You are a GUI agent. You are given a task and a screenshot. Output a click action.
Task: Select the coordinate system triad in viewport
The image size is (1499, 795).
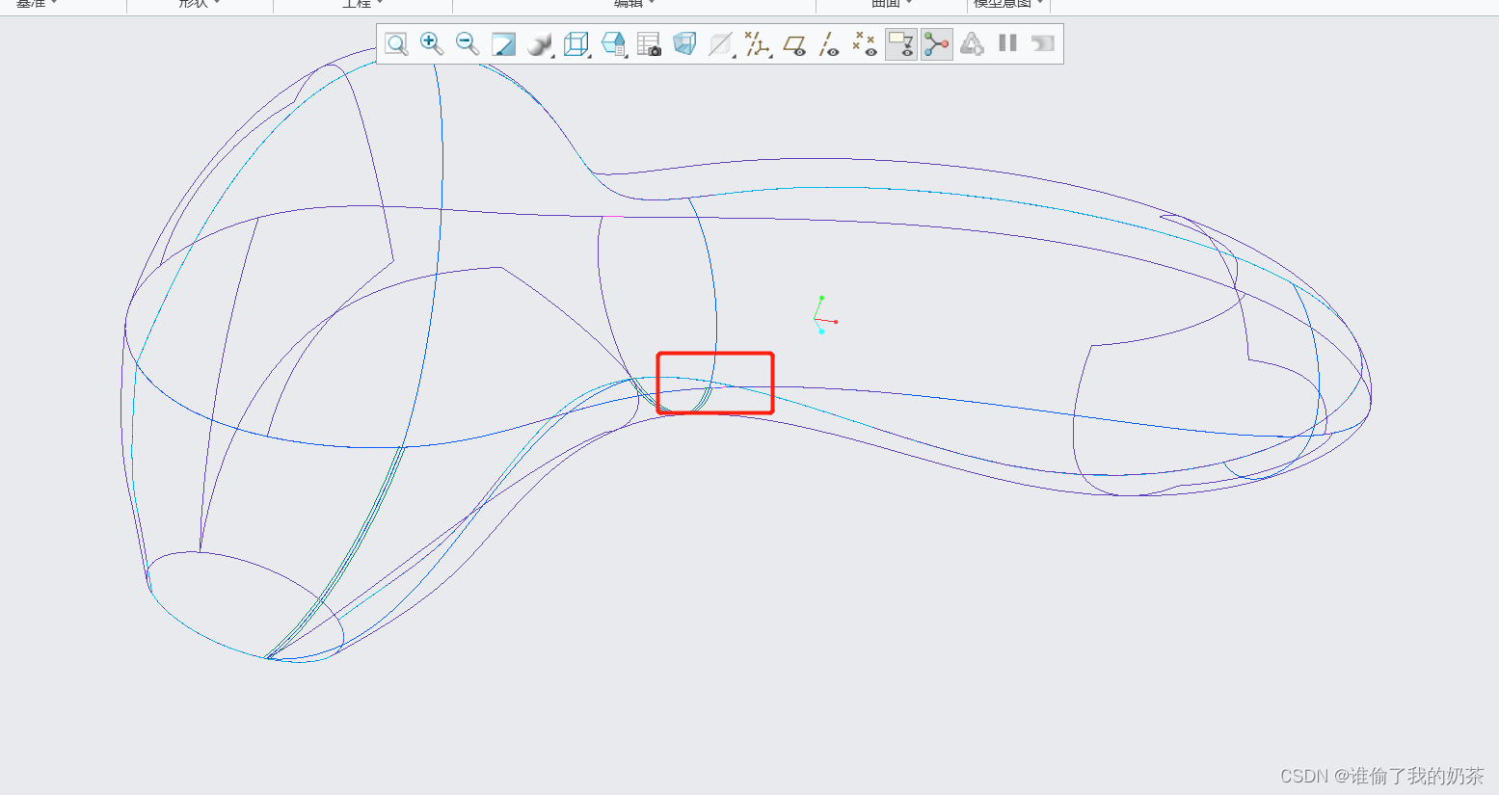pos(821,316)
